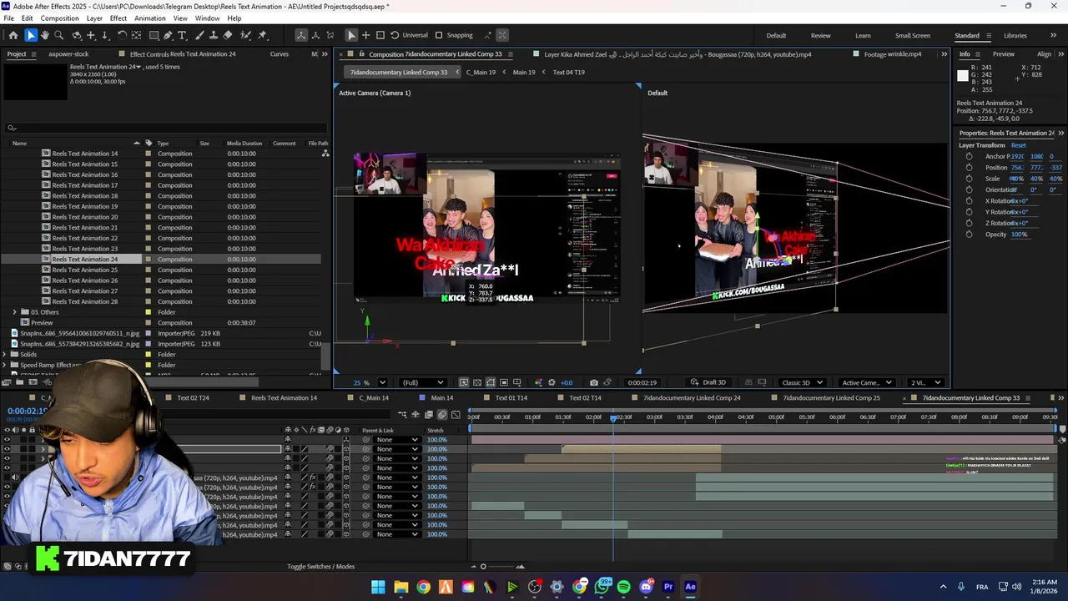Toggle transparency grid in the viewer
The image size is (1068, 601).
[x=476, y=382]
